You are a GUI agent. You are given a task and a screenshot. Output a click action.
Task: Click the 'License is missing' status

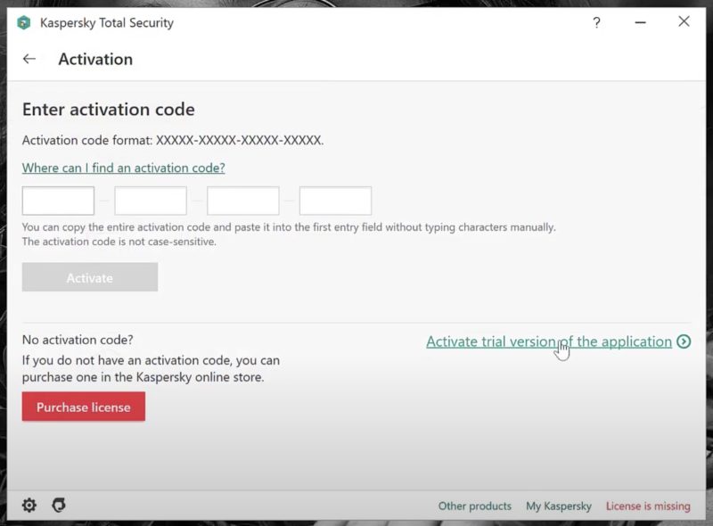click(x=648, y=506)
